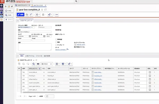Image resolution: width=159 pixels, height=104 pixels.
Task: Open the purple gear icon in left sidebar
Action: point(1,9)
